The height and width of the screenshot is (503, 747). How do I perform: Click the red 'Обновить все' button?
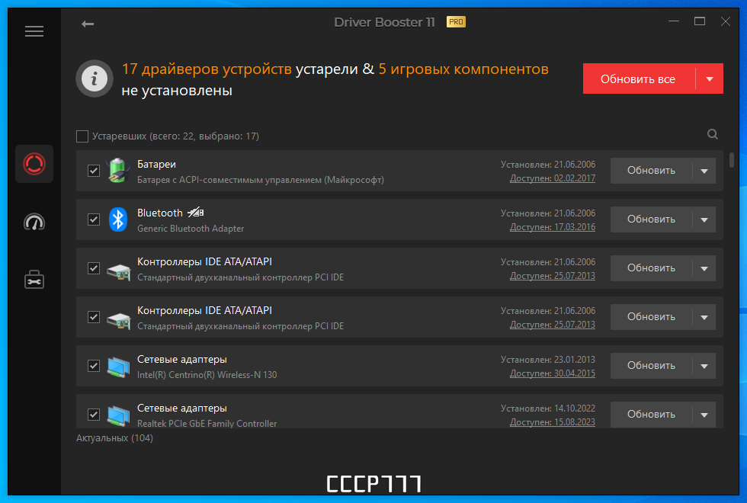(639, 78)
